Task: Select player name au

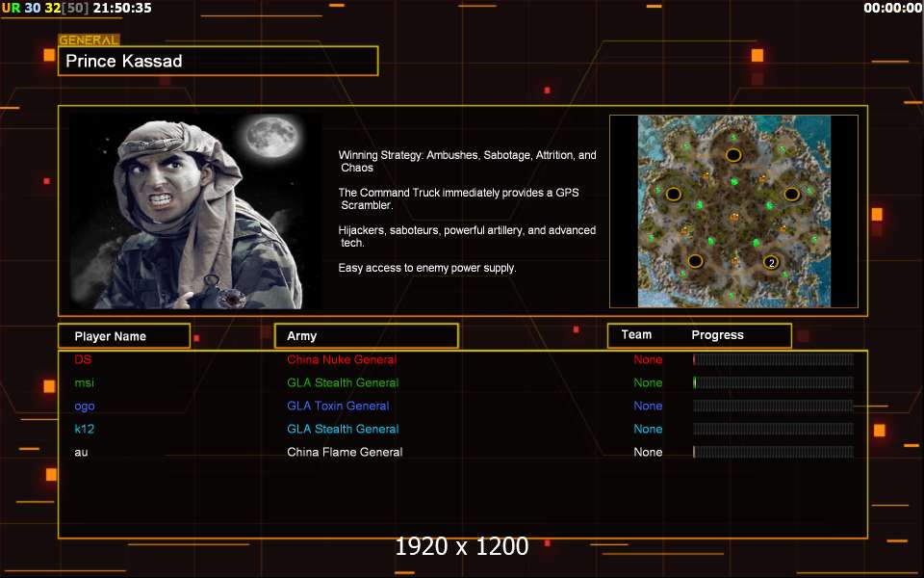Action: pyautogui.click(x=81, y=453)
